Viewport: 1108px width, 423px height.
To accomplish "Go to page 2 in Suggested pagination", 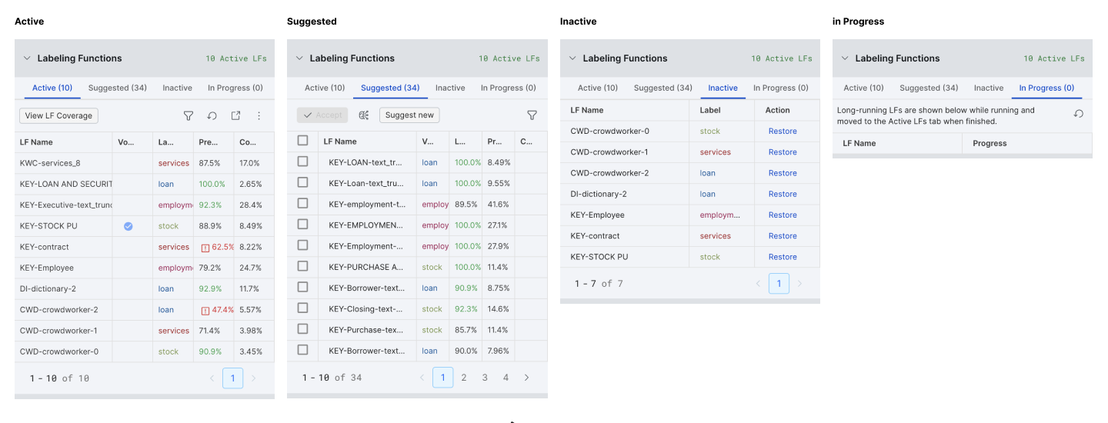I will click(464, 378).
